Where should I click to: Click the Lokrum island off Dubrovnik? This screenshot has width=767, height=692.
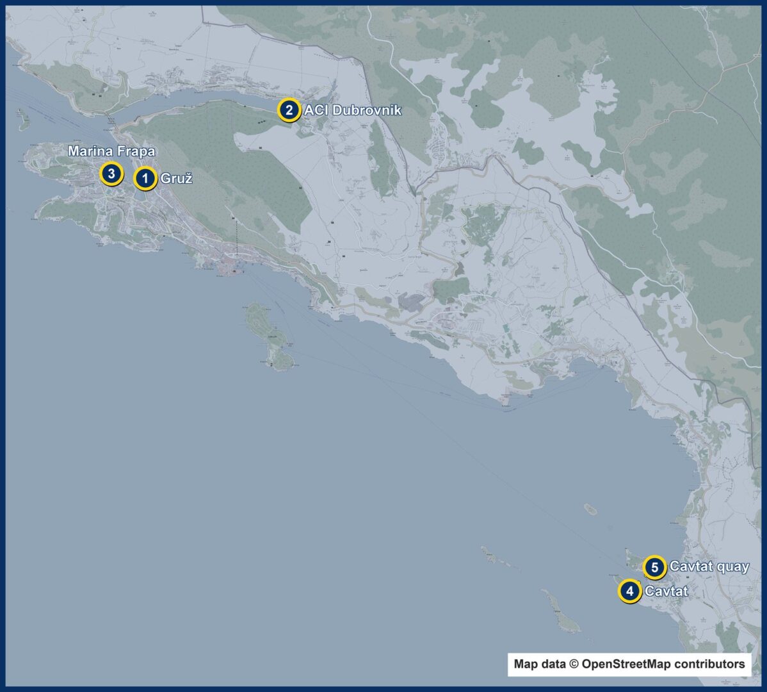point(271,337)
